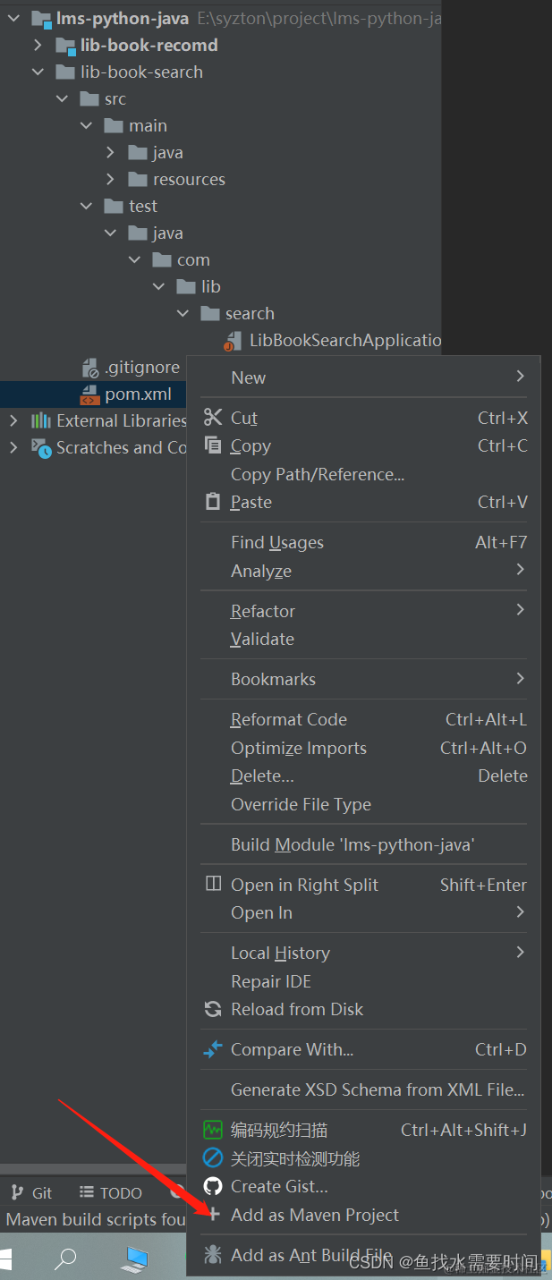Expand the lib-book-recomd module
The height and width of the screenshot is (1280, 552).
(38, 45)
